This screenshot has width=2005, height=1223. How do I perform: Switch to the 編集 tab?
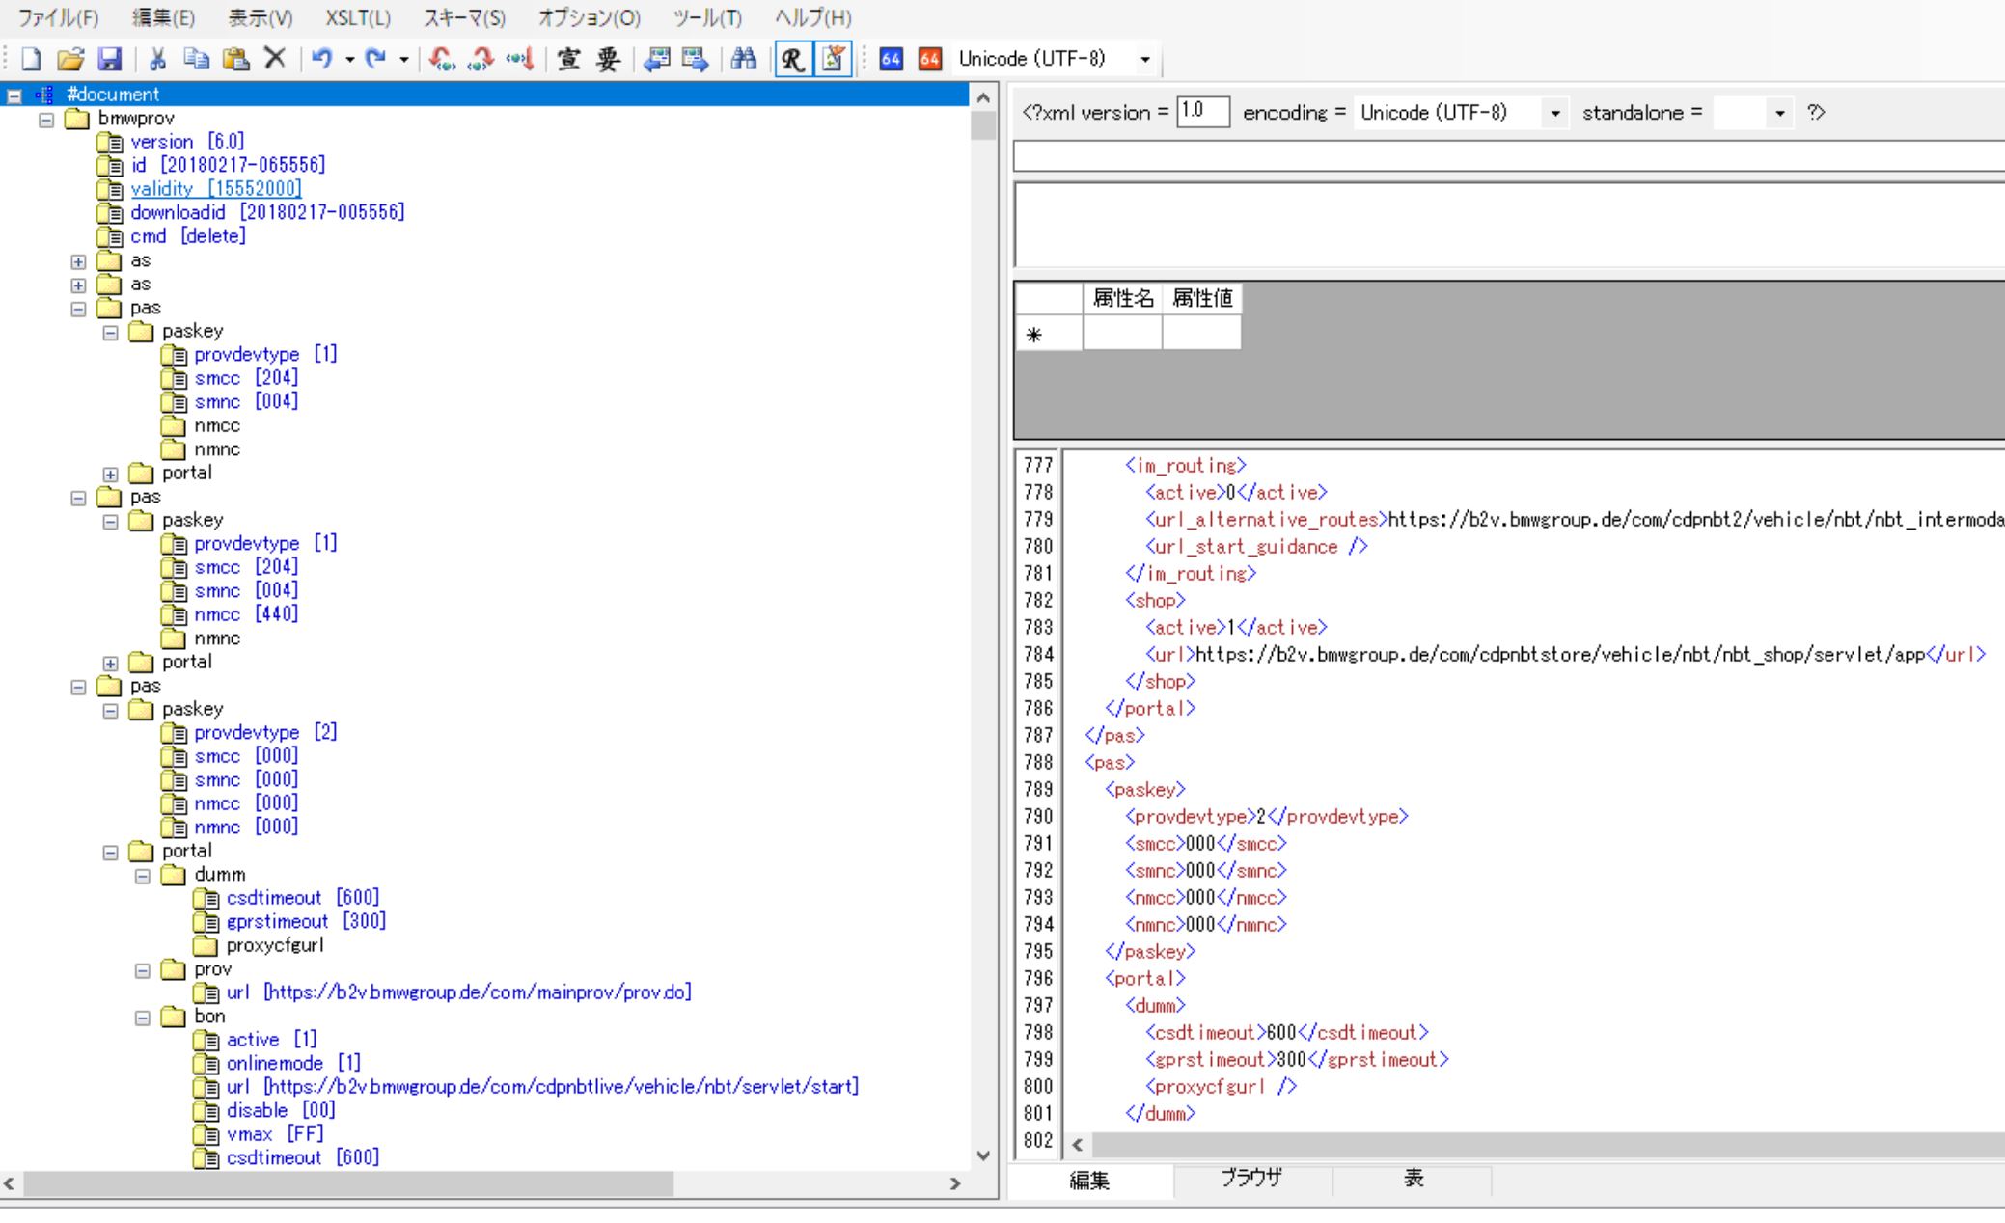1090,1181
